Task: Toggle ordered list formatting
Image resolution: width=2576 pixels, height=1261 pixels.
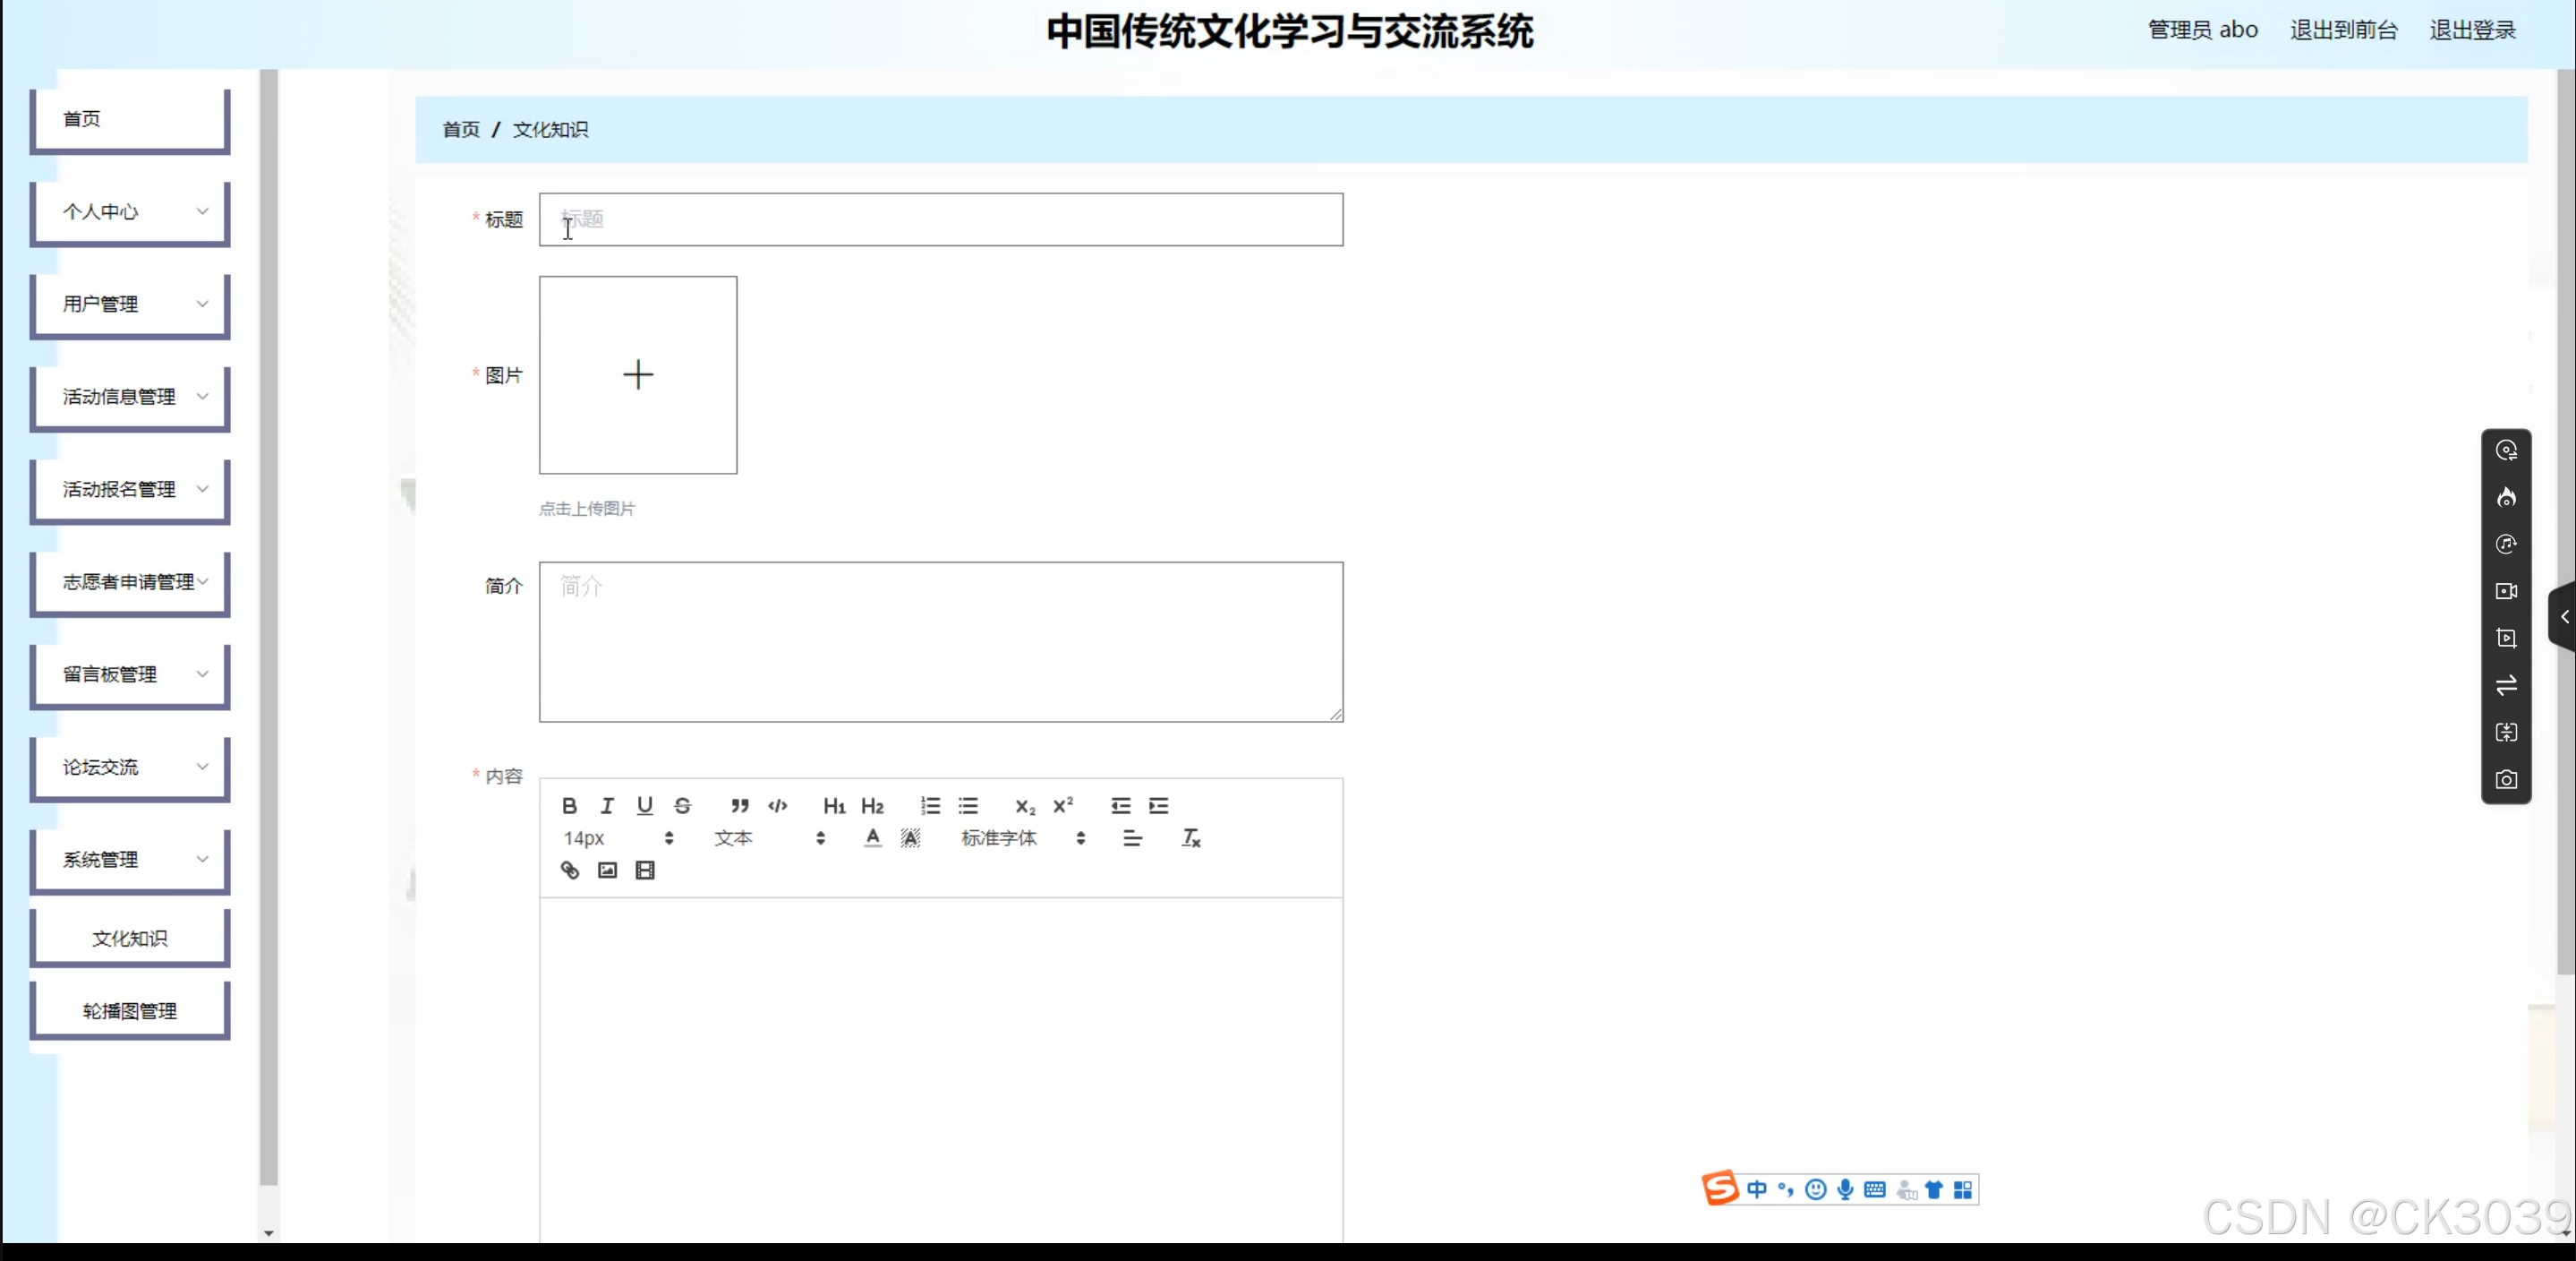Action: pyautogui.click(x=930, y=806)
